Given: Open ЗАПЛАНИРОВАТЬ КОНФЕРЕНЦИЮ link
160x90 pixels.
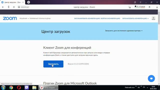Looking at the screenshot, I should [x=87, y=18].
